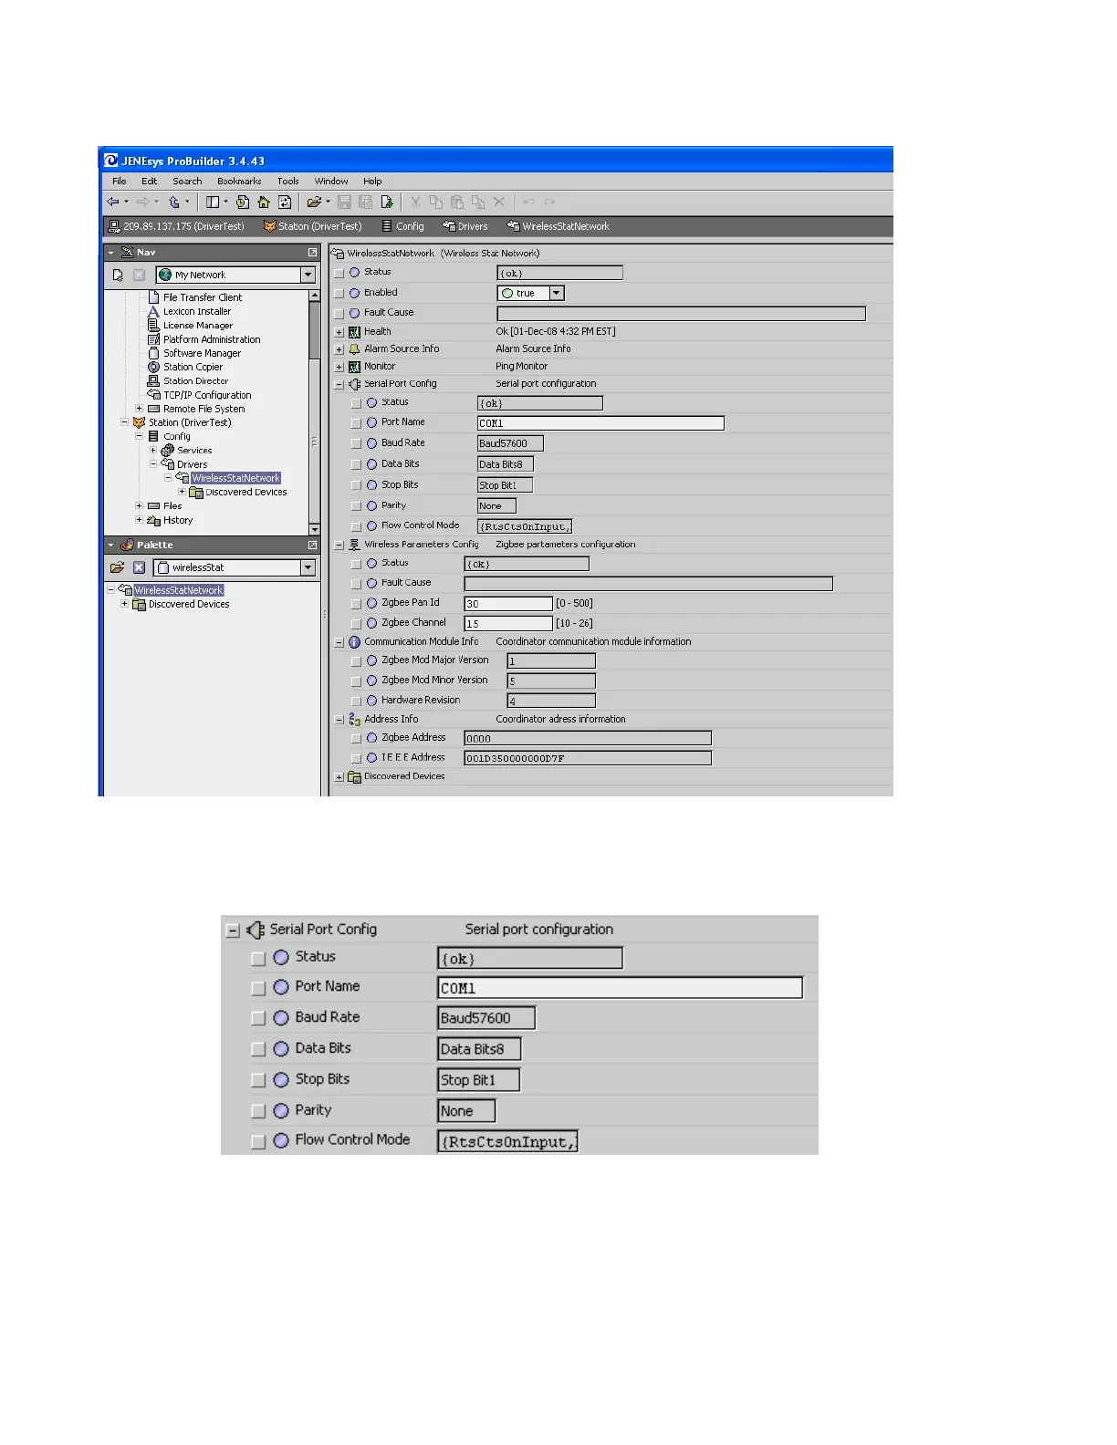Viewport: 1117px width, 1445px height.
Task: Click the Paste clipboard toolbar icon
Action: point(457,202)
